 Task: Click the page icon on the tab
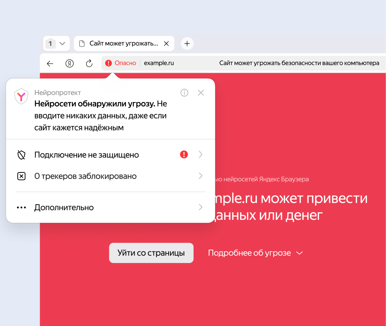tap(82, 43)
